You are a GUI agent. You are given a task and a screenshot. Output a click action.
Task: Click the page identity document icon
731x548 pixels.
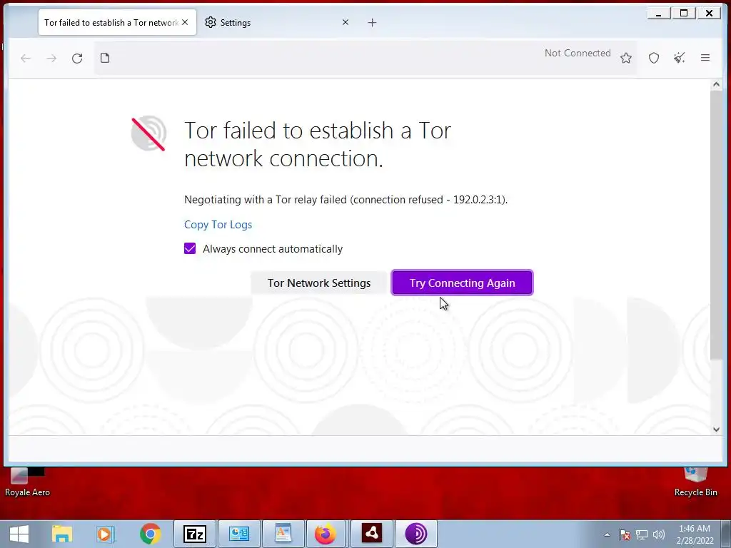[x=105, y=58]
